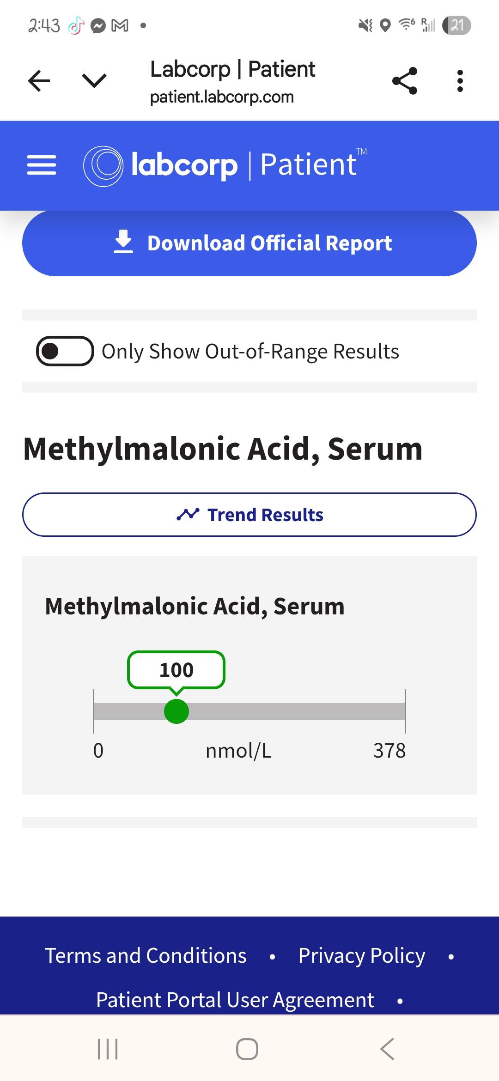
Task: Open Patient Portal User Agreement link
Action: [x=235, y=1000]
